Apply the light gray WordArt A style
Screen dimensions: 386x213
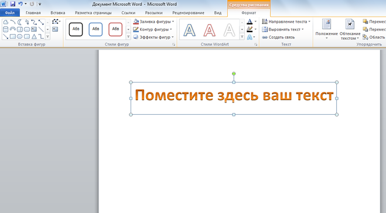pos(229,30)
